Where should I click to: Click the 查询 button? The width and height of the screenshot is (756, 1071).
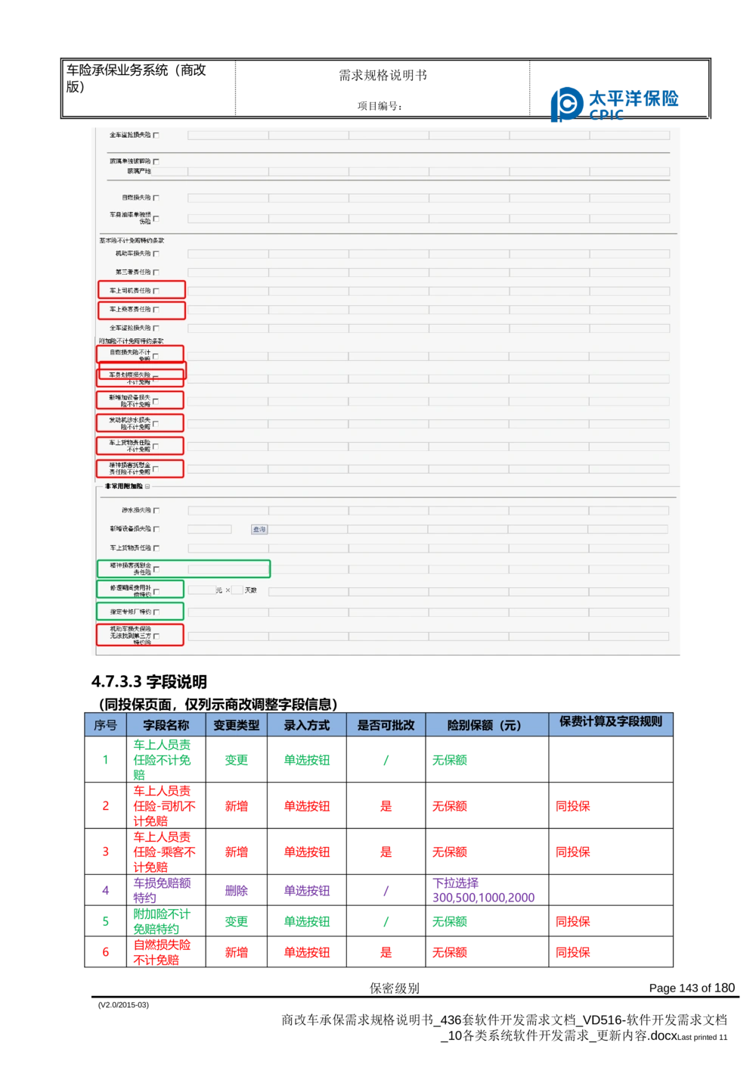259,530
